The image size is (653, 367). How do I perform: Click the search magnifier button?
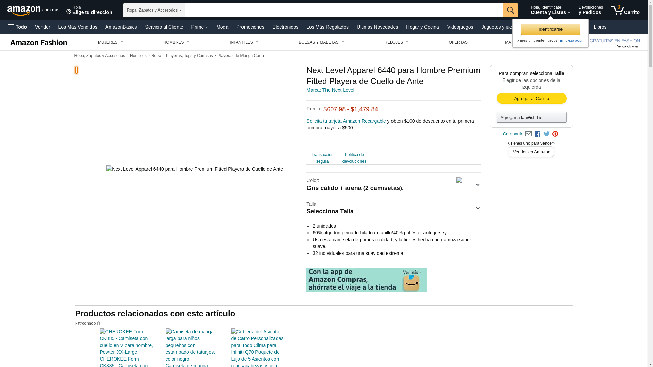(x=510, y=10)
